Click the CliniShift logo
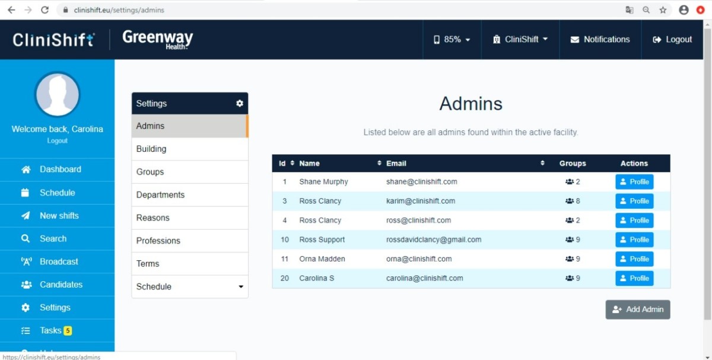 click(54, 39)
